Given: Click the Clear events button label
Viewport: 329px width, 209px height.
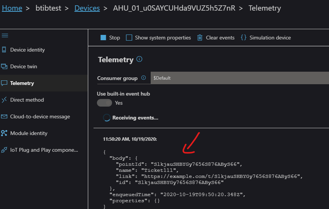Looking at the screenshot, I should 220,38.
